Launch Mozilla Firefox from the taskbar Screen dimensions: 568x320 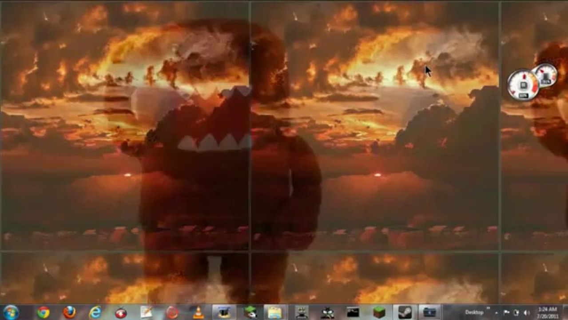coord(69,312)
